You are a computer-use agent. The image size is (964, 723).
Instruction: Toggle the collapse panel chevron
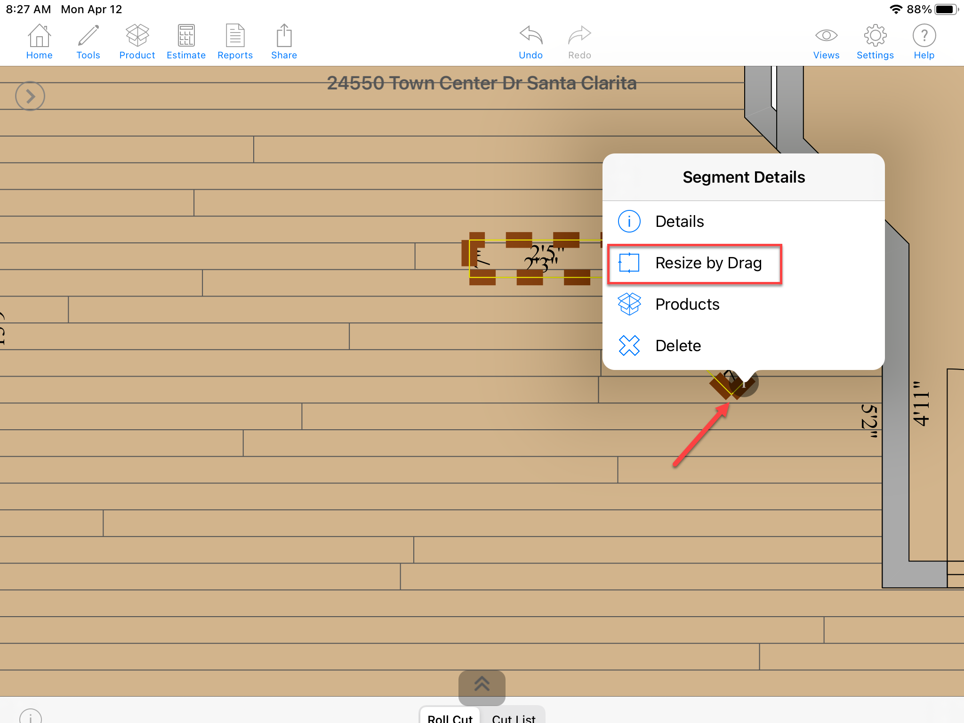(30, 95)
